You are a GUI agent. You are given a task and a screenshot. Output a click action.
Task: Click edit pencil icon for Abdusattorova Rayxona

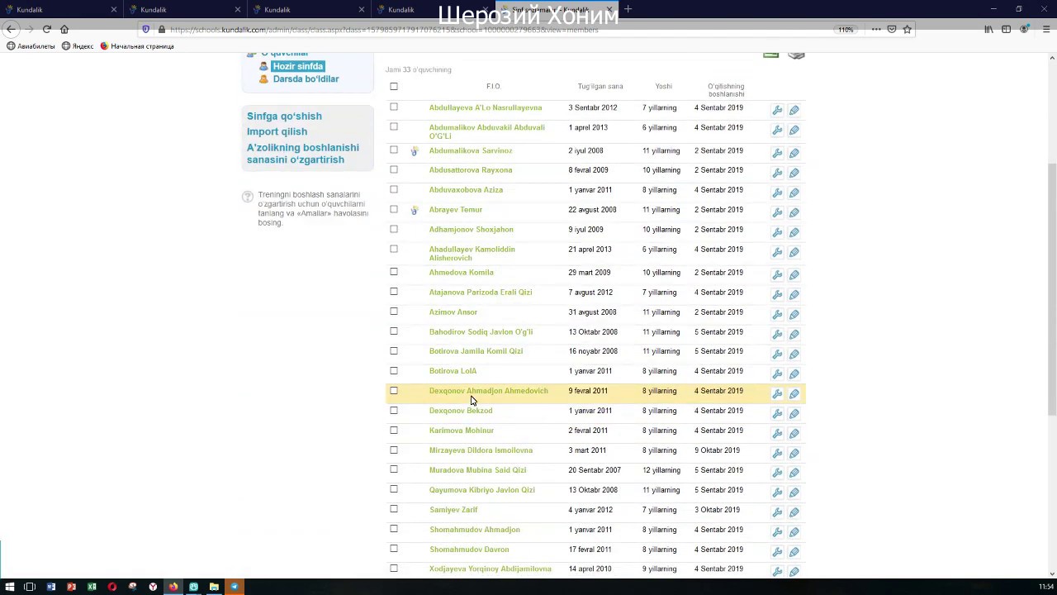[794, 173]
